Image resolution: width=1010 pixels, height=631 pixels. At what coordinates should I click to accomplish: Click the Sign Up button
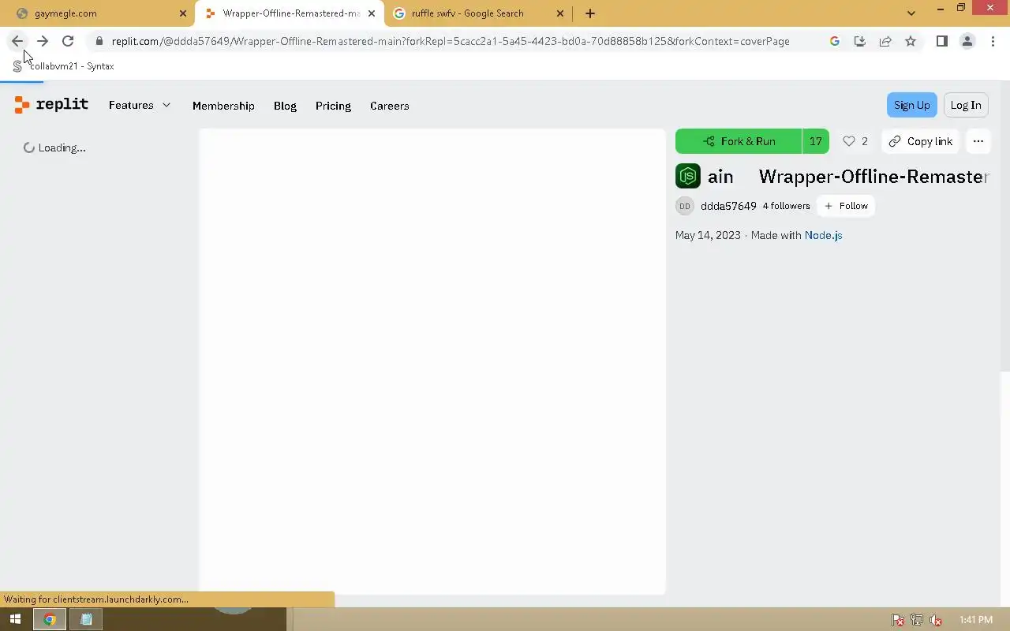coord(911,105)
